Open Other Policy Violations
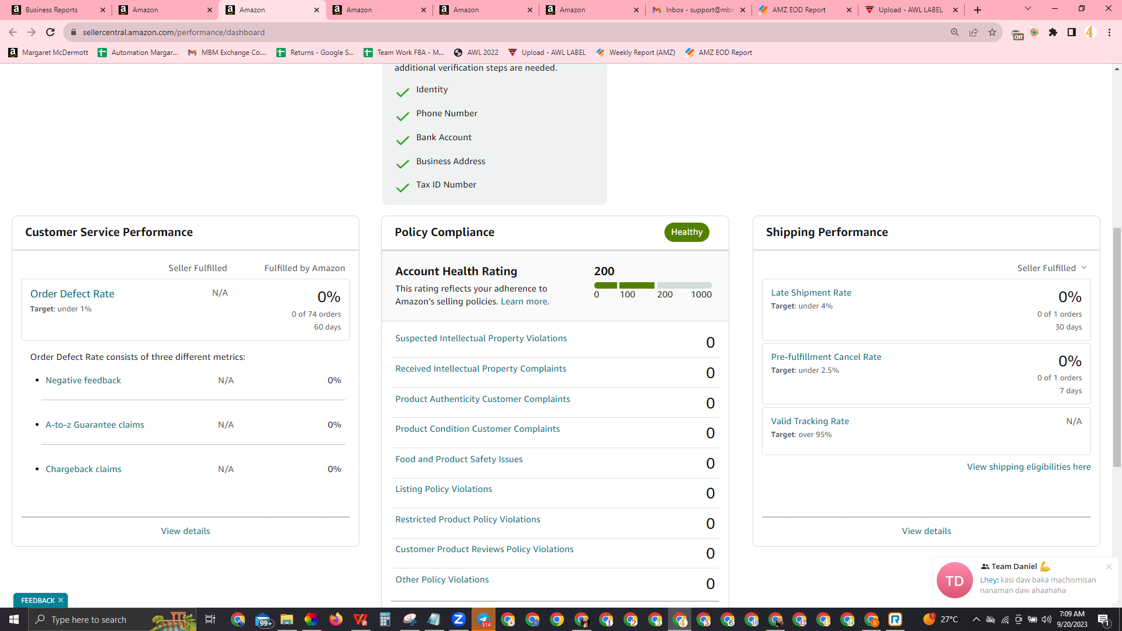Screen dimensions: 1122x631 pos(442,580)
